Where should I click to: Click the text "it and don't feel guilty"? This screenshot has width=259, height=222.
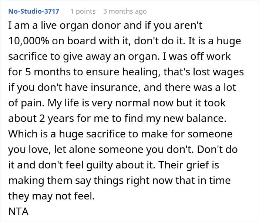coord(61,165)
